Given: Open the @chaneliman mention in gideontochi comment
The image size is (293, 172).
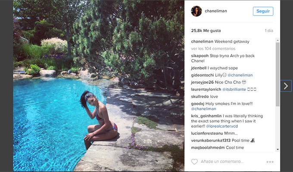Looking at the screenshot, I should 240,75.
